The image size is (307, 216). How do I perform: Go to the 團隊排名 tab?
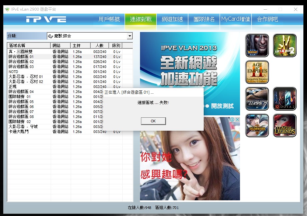pyautogui.click(x=204, y=19)
